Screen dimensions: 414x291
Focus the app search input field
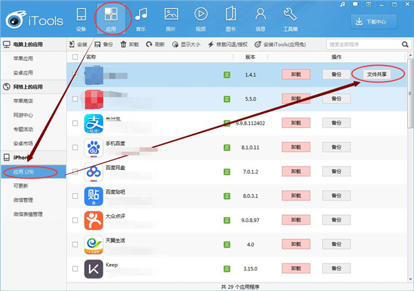point(364,44)
